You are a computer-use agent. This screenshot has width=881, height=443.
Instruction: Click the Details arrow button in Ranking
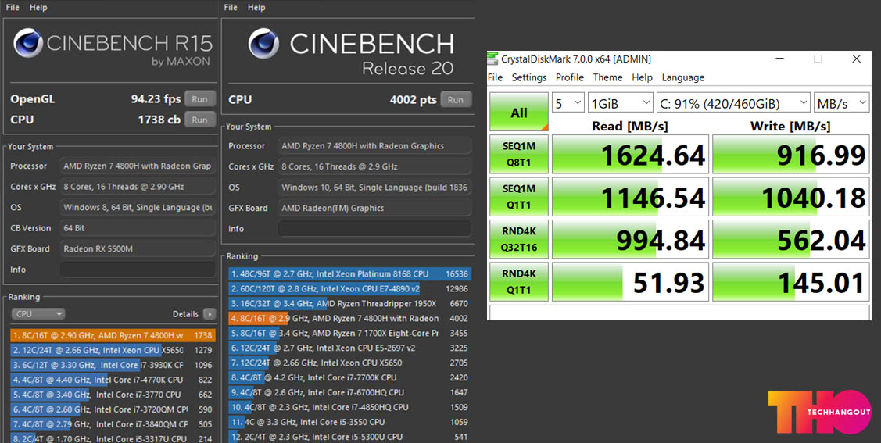click(210, 314)
